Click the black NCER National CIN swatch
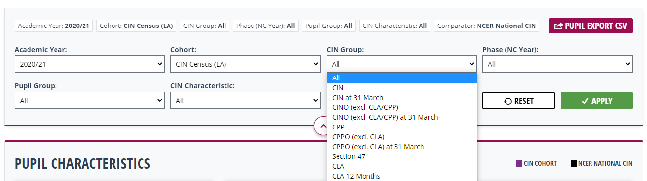The height and width of the screenshot is (181, 647). point(573,163)
